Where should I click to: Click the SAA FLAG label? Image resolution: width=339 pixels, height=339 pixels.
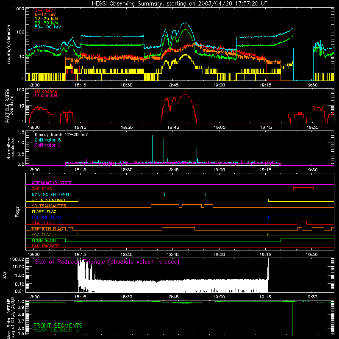click(42, 223)
